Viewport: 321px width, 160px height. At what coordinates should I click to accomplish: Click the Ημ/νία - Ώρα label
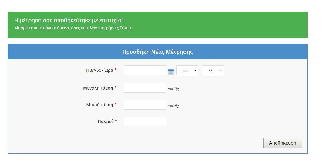pos(99,70)
